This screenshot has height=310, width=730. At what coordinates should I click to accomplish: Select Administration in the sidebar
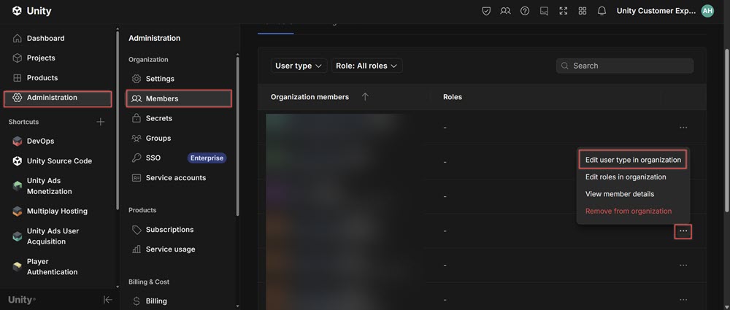pos(58,98)
